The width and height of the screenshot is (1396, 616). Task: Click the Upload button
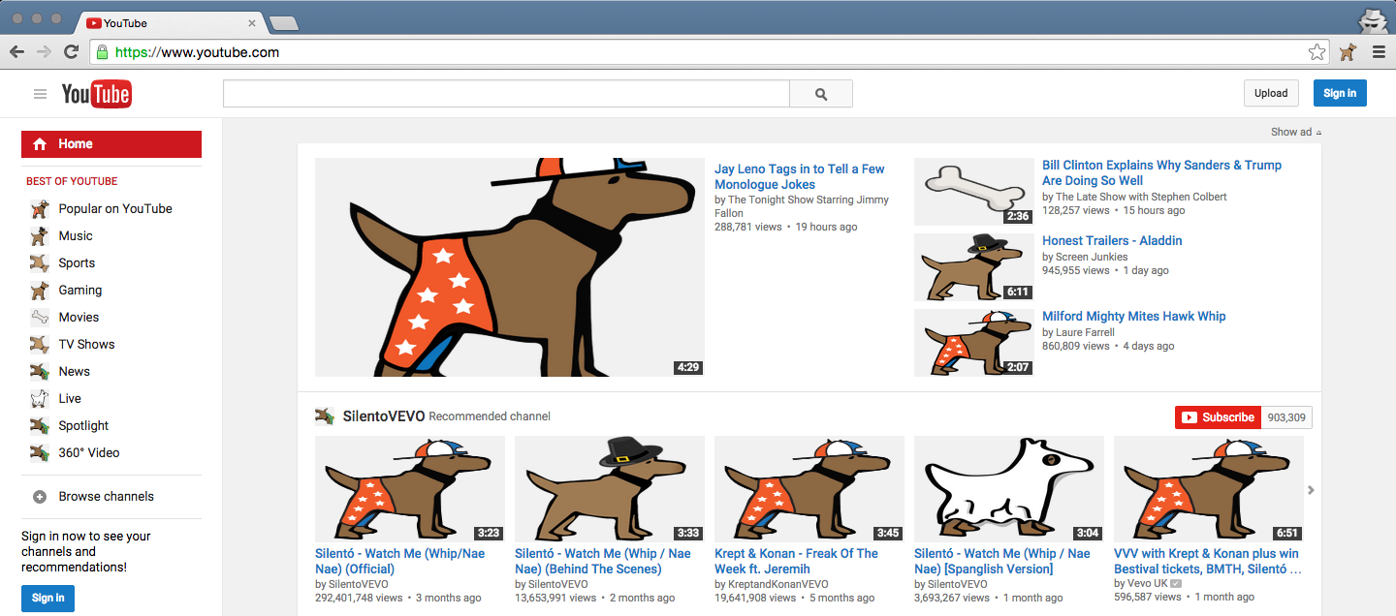tap(1271, 93)
